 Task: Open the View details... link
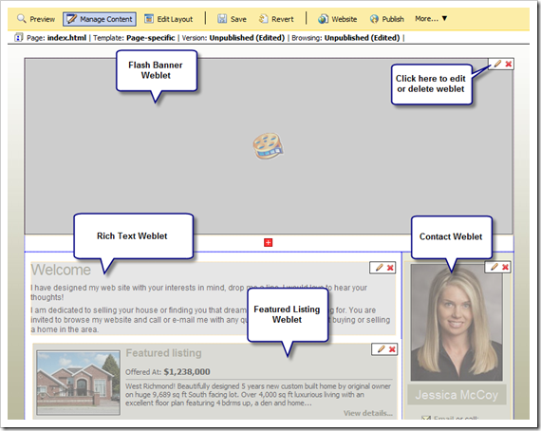pyautogui.click(x=368, y=413)
